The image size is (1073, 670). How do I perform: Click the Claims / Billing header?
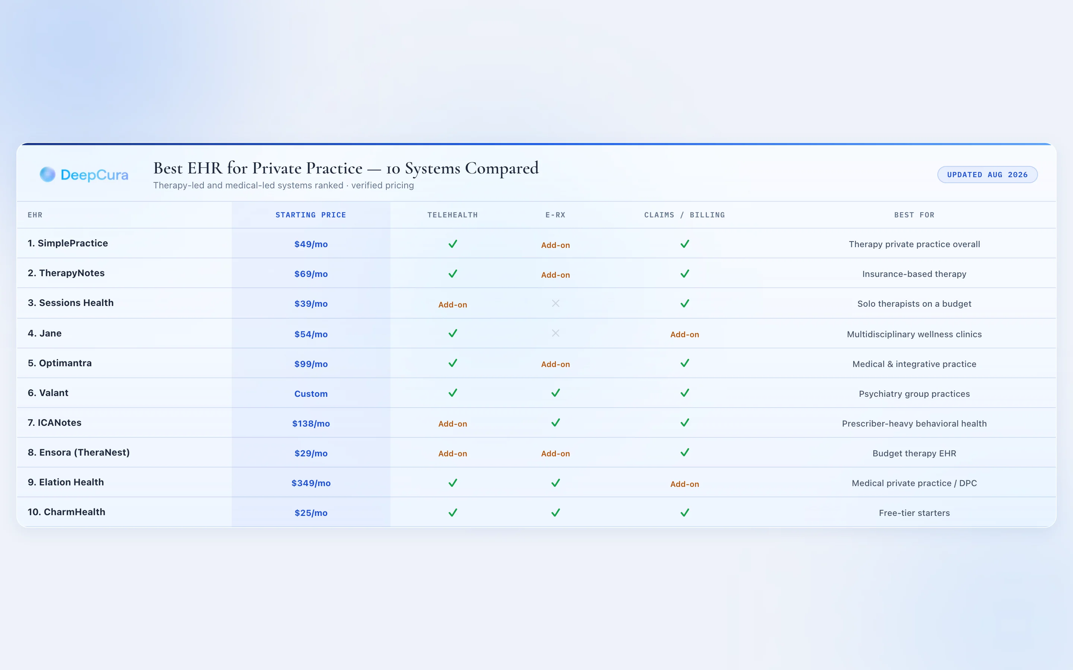(684, 215)
